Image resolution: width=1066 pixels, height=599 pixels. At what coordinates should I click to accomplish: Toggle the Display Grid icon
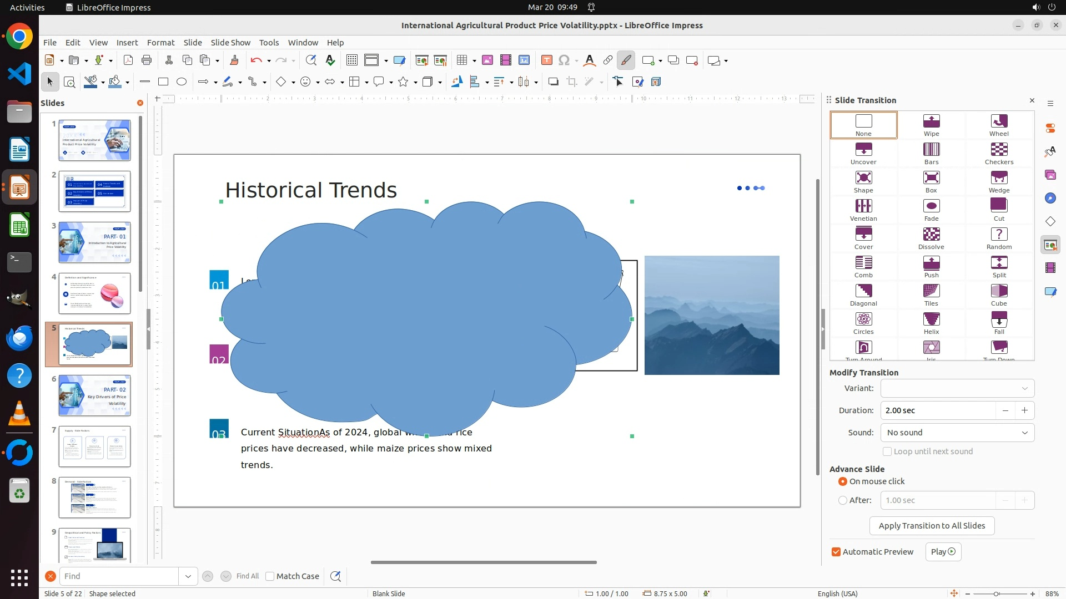click(x=351, y=60)
